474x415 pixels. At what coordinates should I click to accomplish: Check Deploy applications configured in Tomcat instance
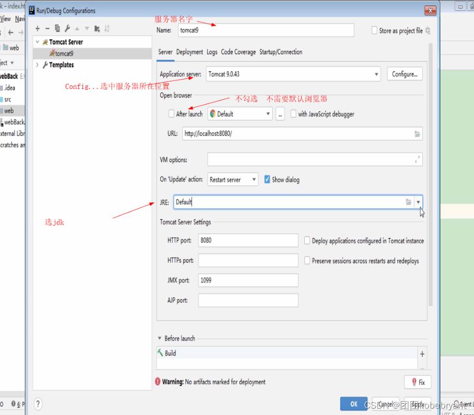(307, 240)
